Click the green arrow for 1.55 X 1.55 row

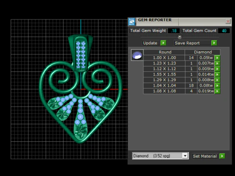point(217,74)
